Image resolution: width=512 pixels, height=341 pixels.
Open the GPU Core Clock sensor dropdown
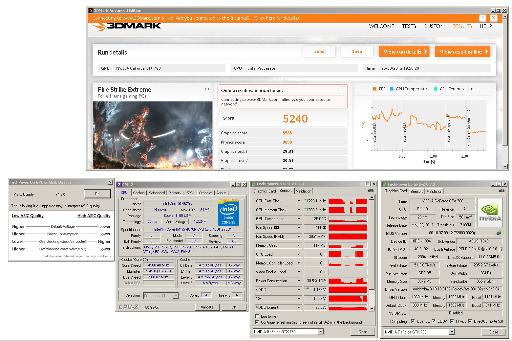pos(299,201)
